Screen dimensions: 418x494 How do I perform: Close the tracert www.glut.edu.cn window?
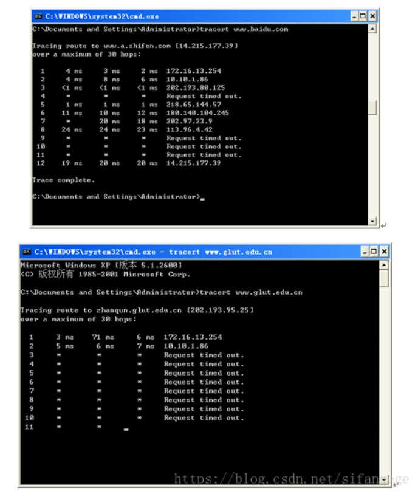[384, 252]
